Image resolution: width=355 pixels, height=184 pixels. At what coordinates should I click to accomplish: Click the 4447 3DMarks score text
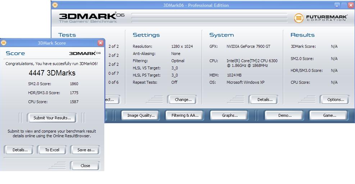(x=52, y=73)
